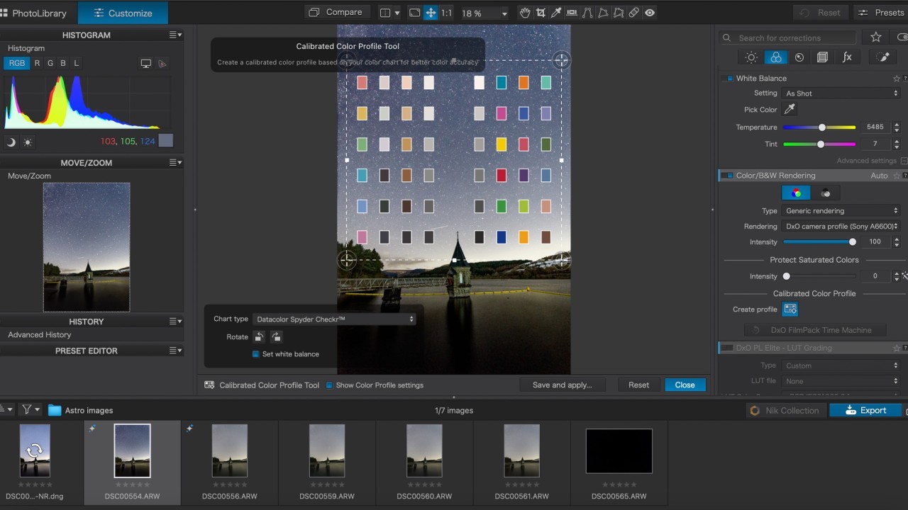Show favorite corrections star filter
The height and width of the screenshot is (510, 908).
(x=876, y=38)
